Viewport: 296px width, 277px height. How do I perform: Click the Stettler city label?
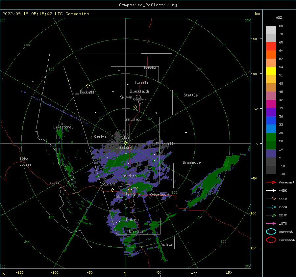pos(192,95)
